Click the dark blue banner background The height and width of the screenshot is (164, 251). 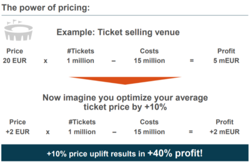[125, 153]
